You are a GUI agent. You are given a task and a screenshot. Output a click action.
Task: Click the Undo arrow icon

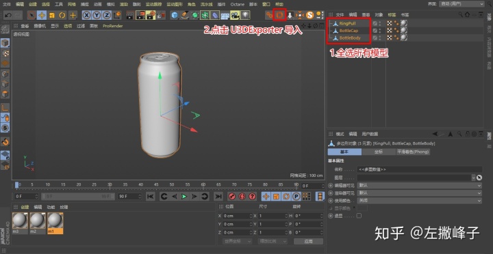(8, 15)
